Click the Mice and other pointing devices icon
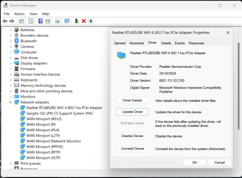The image size is (242, 178). (x=16, y=91)
